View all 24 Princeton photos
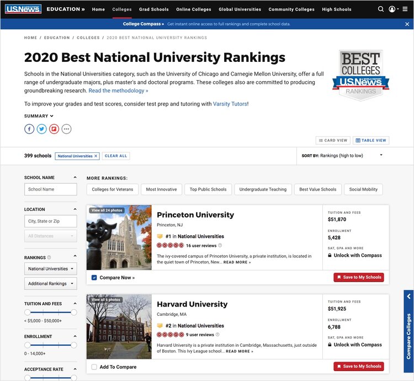Viewport: 414px width, 381px height. click(107, 210)
